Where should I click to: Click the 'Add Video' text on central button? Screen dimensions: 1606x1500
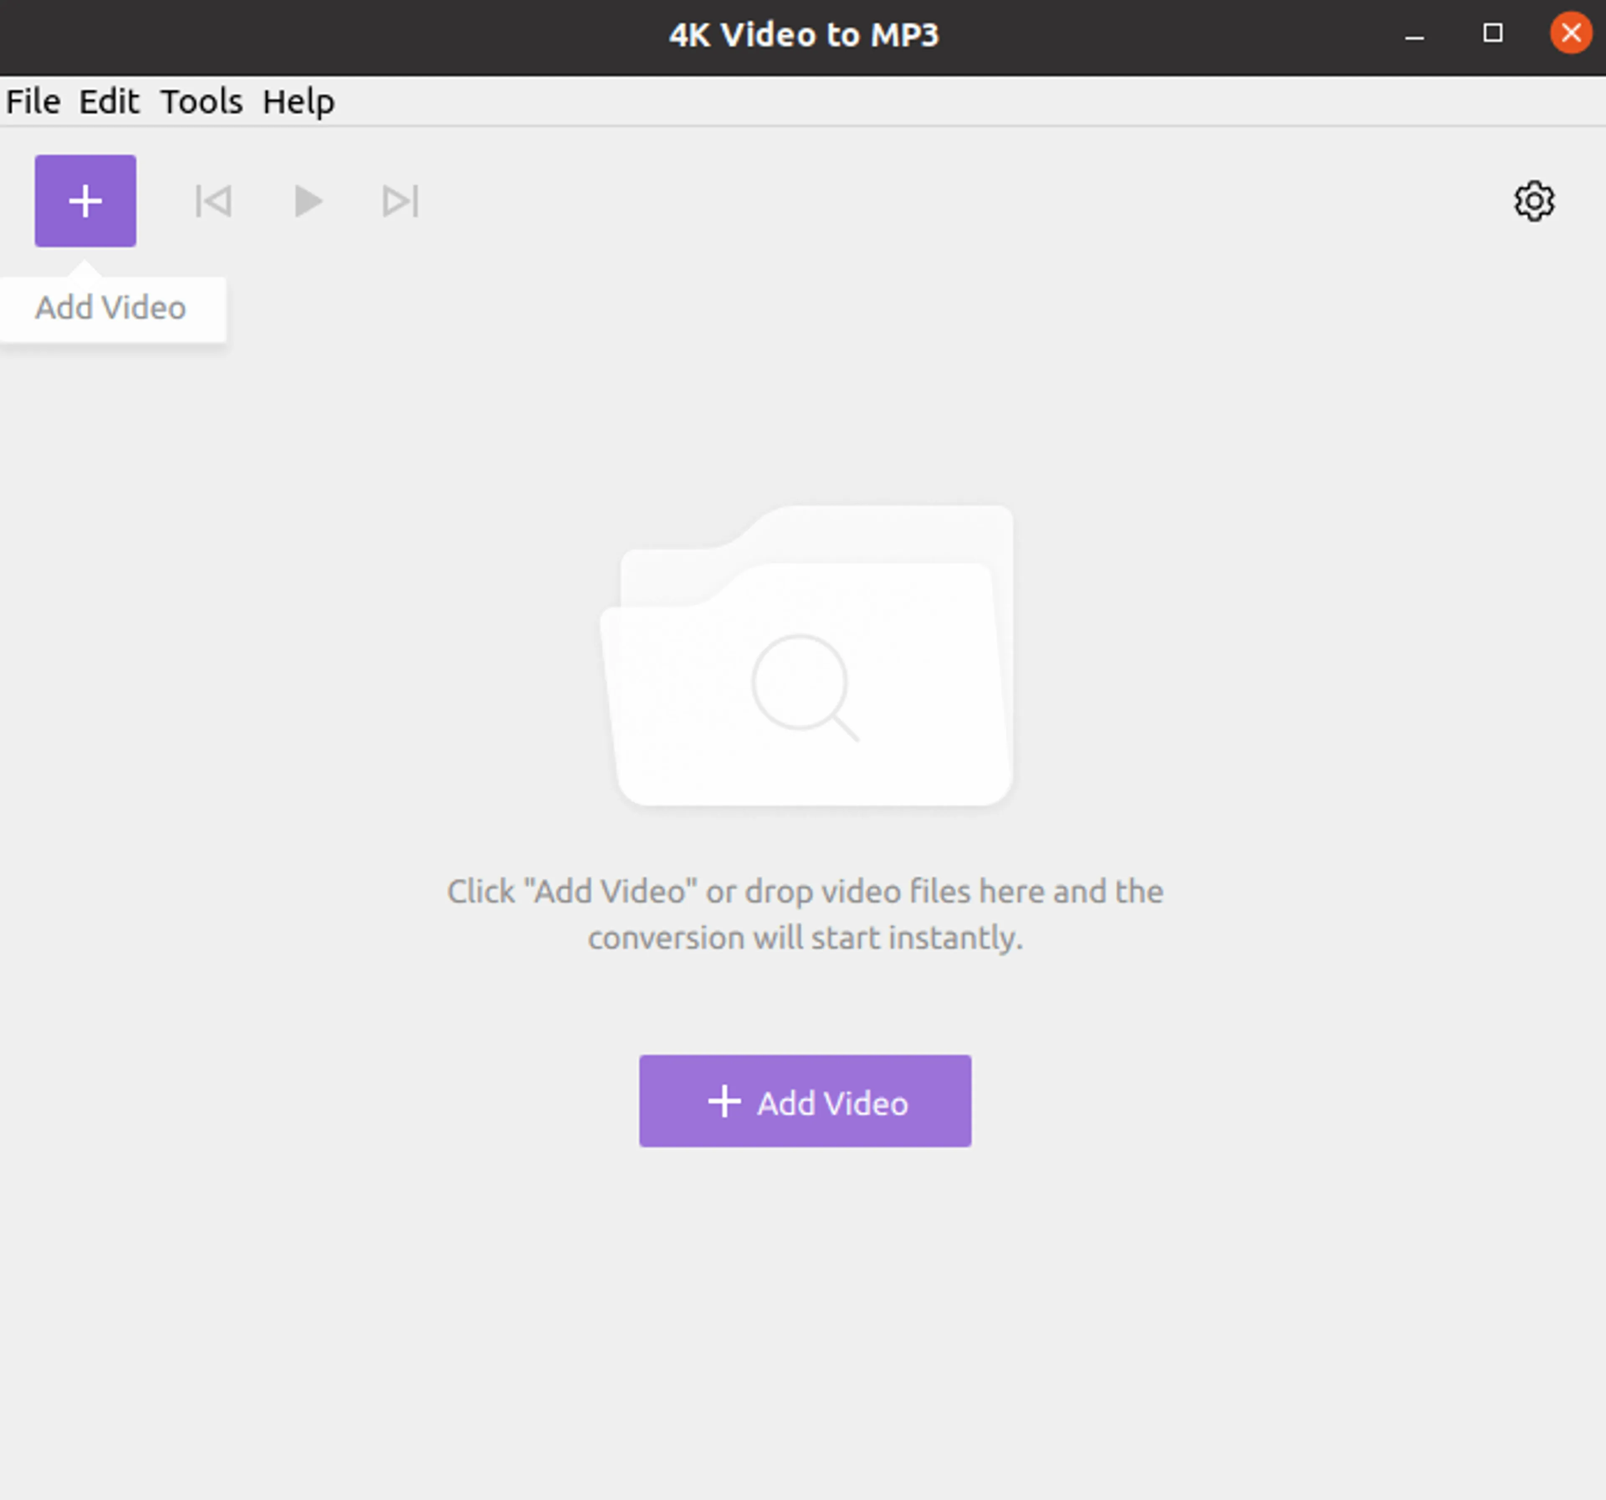click(832, 1103)
